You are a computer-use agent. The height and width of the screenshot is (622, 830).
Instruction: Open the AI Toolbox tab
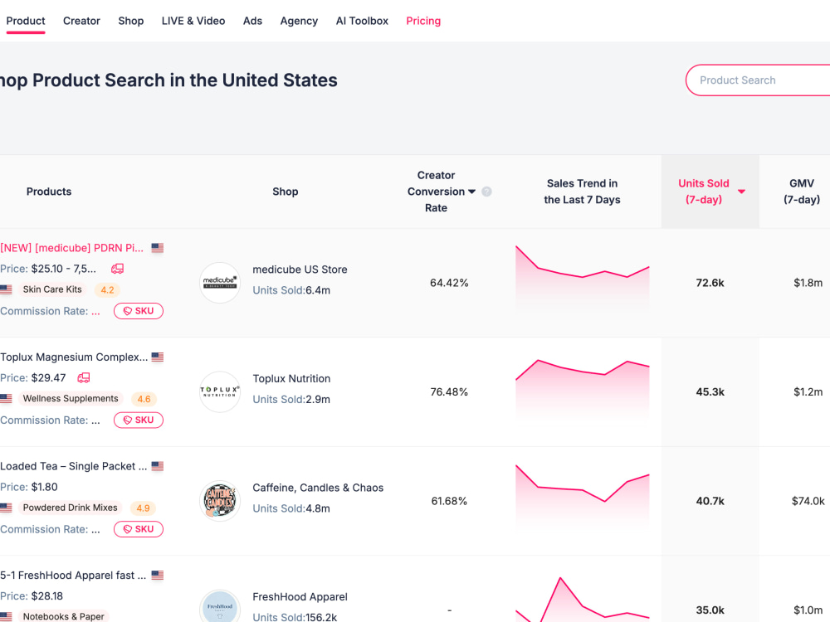[362, 21]
